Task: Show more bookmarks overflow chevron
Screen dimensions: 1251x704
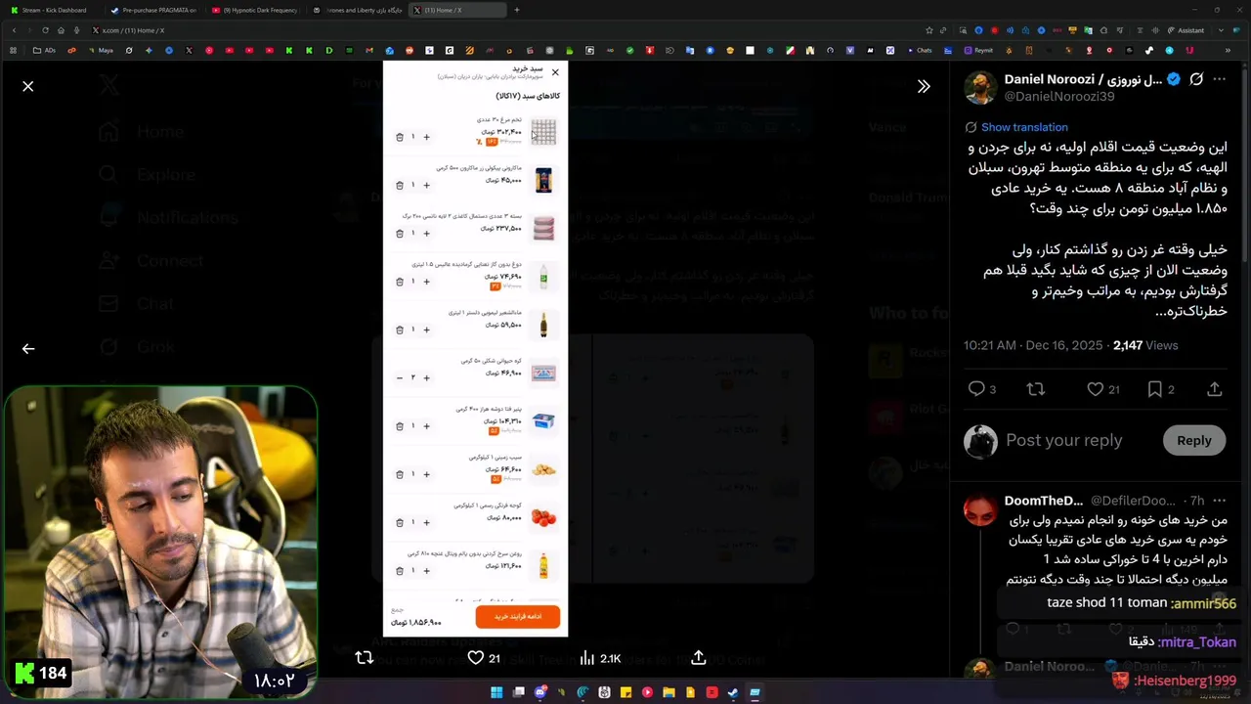Action: [x=1229, y=50]
